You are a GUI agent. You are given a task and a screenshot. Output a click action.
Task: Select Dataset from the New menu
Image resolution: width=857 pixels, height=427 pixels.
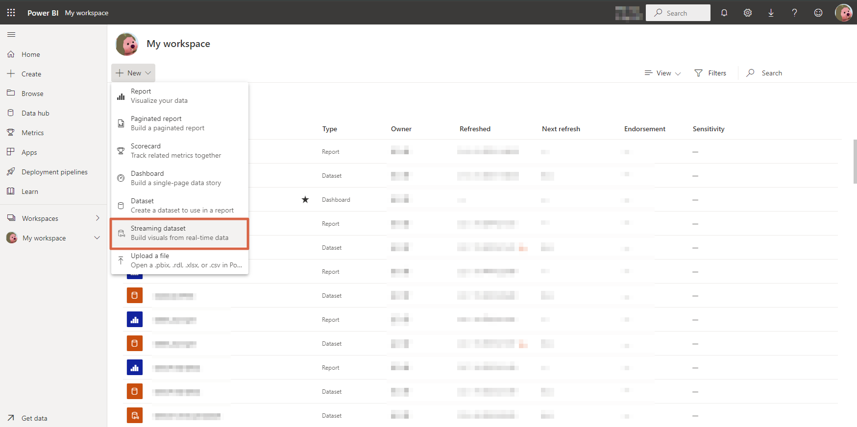coord(180,206)
